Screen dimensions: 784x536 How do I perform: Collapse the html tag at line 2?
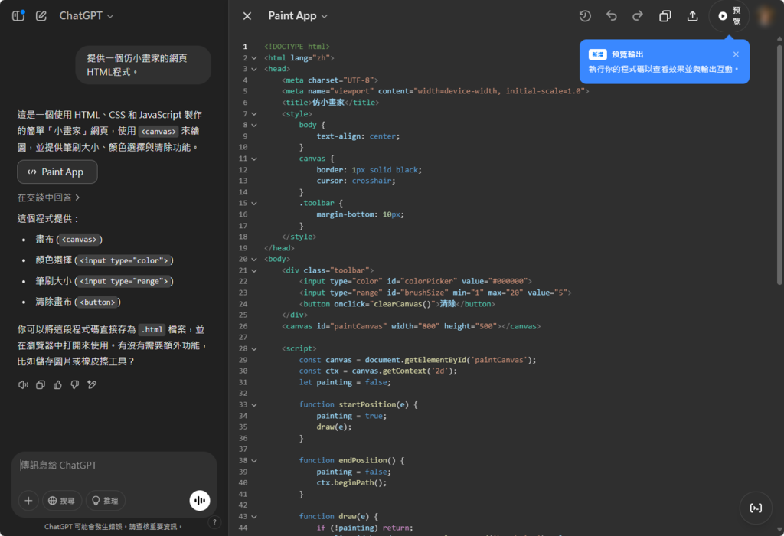[254, 58]
